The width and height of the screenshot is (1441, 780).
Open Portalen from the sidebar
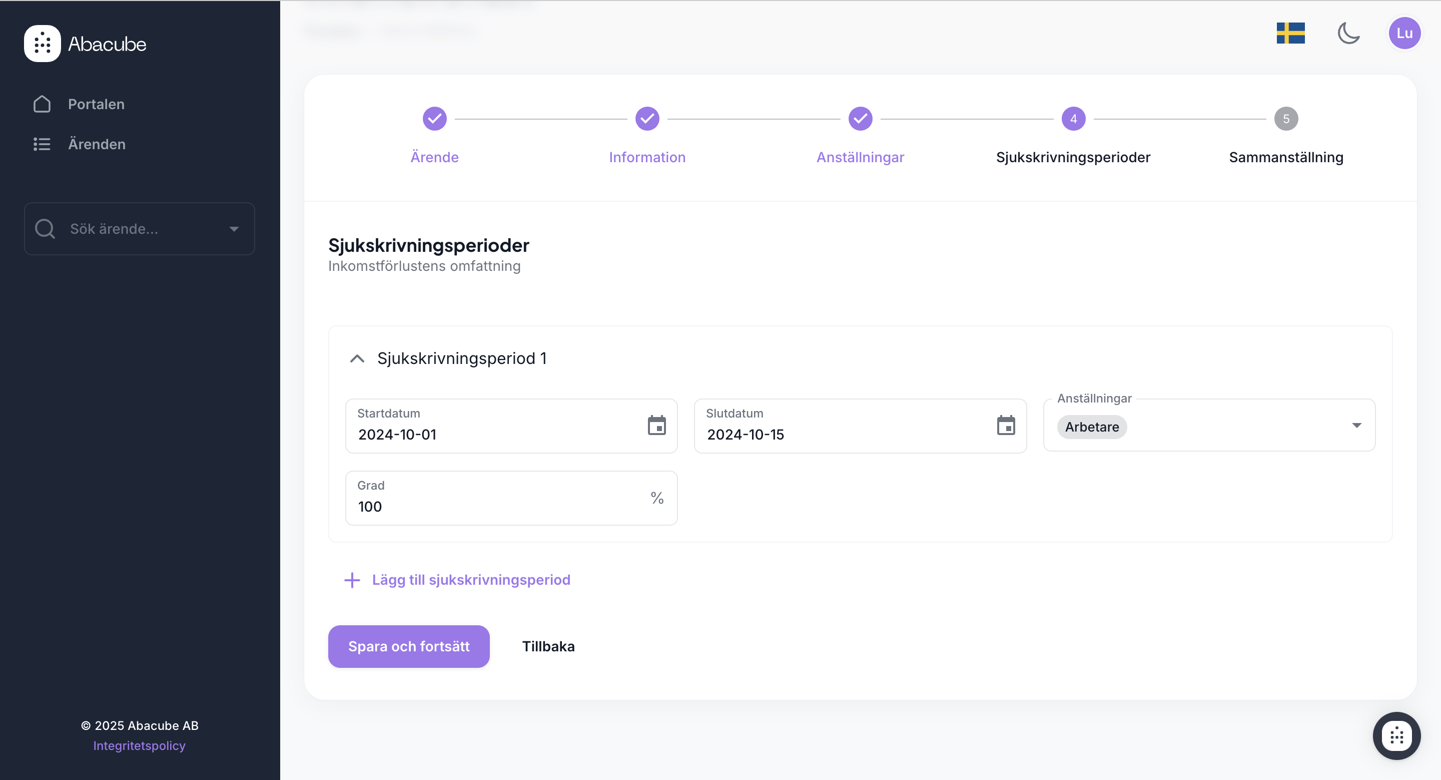(96, 104)
